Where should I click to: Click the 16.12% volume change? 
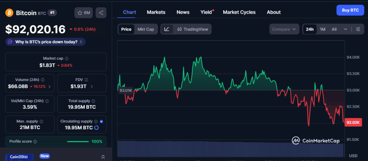coord(37,86)
